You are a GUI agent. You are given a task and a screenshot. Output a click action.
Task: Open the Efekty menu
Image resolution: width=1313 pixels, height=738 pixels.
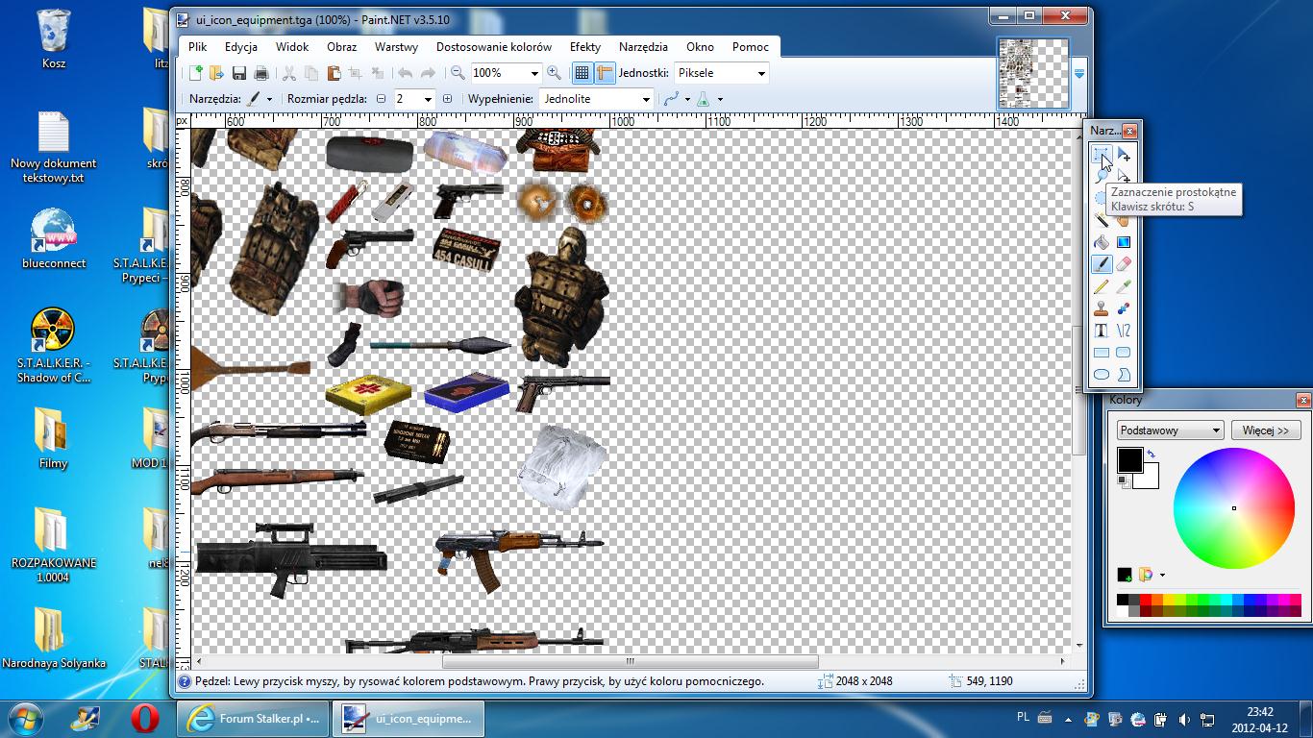point(585,47)
